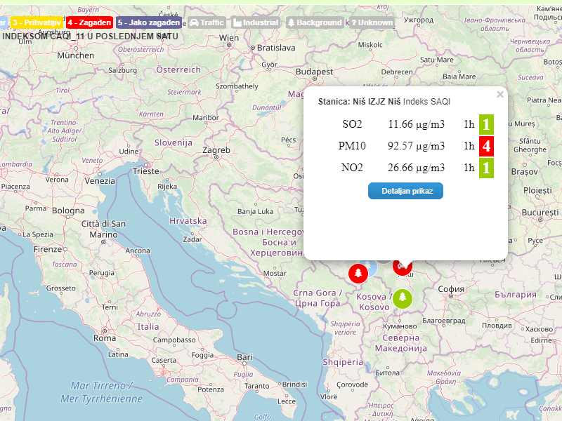This screenshot has width=562, height=421.
Task: Dismiss the Stanica Niš popup with ×
Action: 500,94
